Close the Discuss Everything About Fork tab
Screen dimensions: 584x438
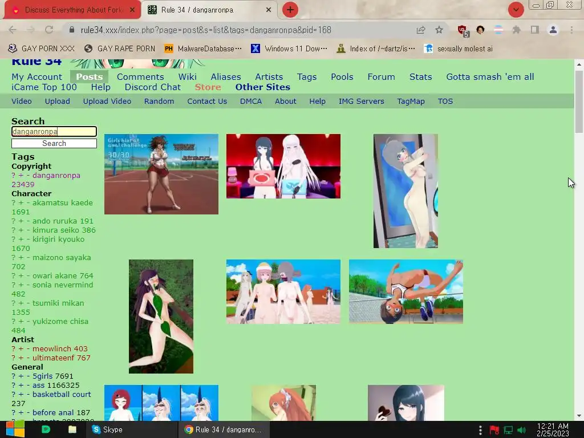point(132,10)
